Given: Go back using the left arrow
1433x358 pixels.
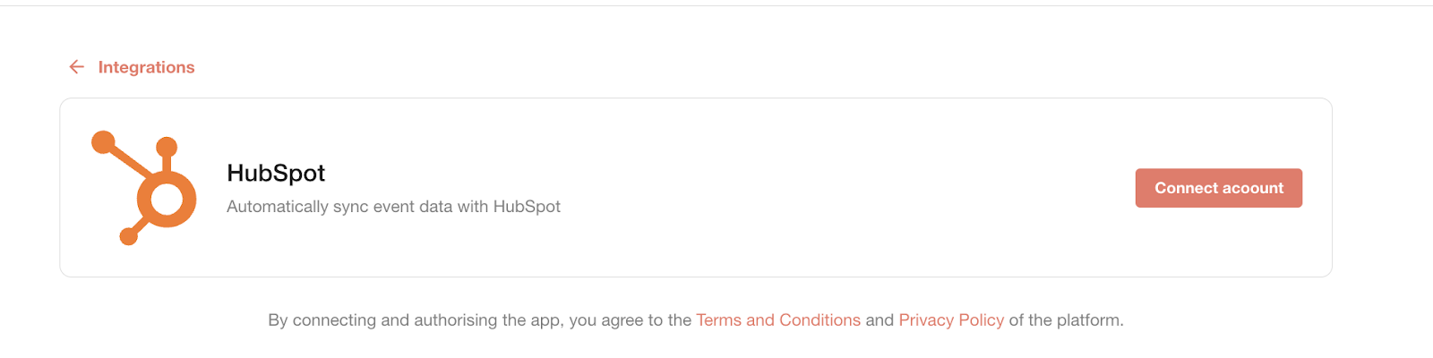Looking at the screenshot, I should [x=77, y=67].
